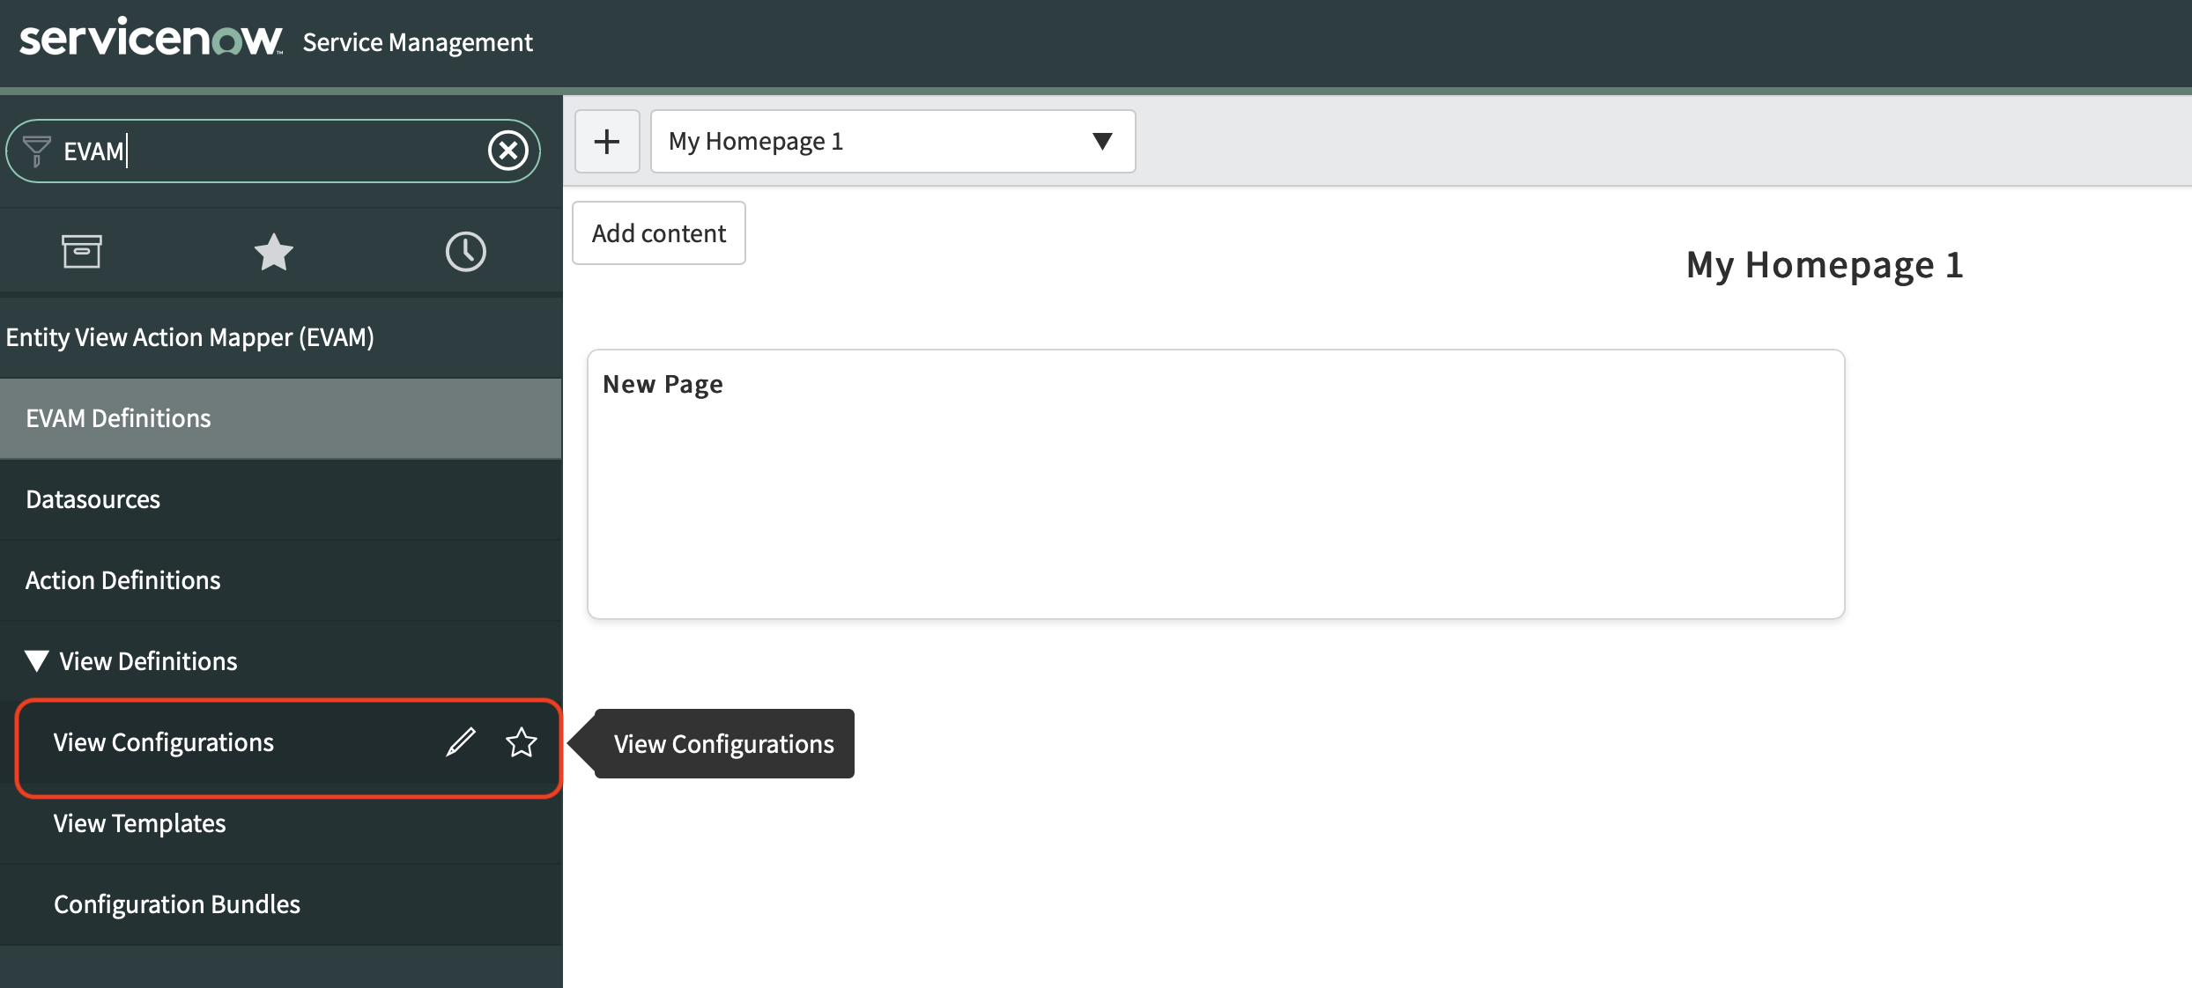Image resolution: width=2192 pixels, height=988 pixels.
Task: Open the History clock icon
Action: pyautogui.click(x=465, y=251)
